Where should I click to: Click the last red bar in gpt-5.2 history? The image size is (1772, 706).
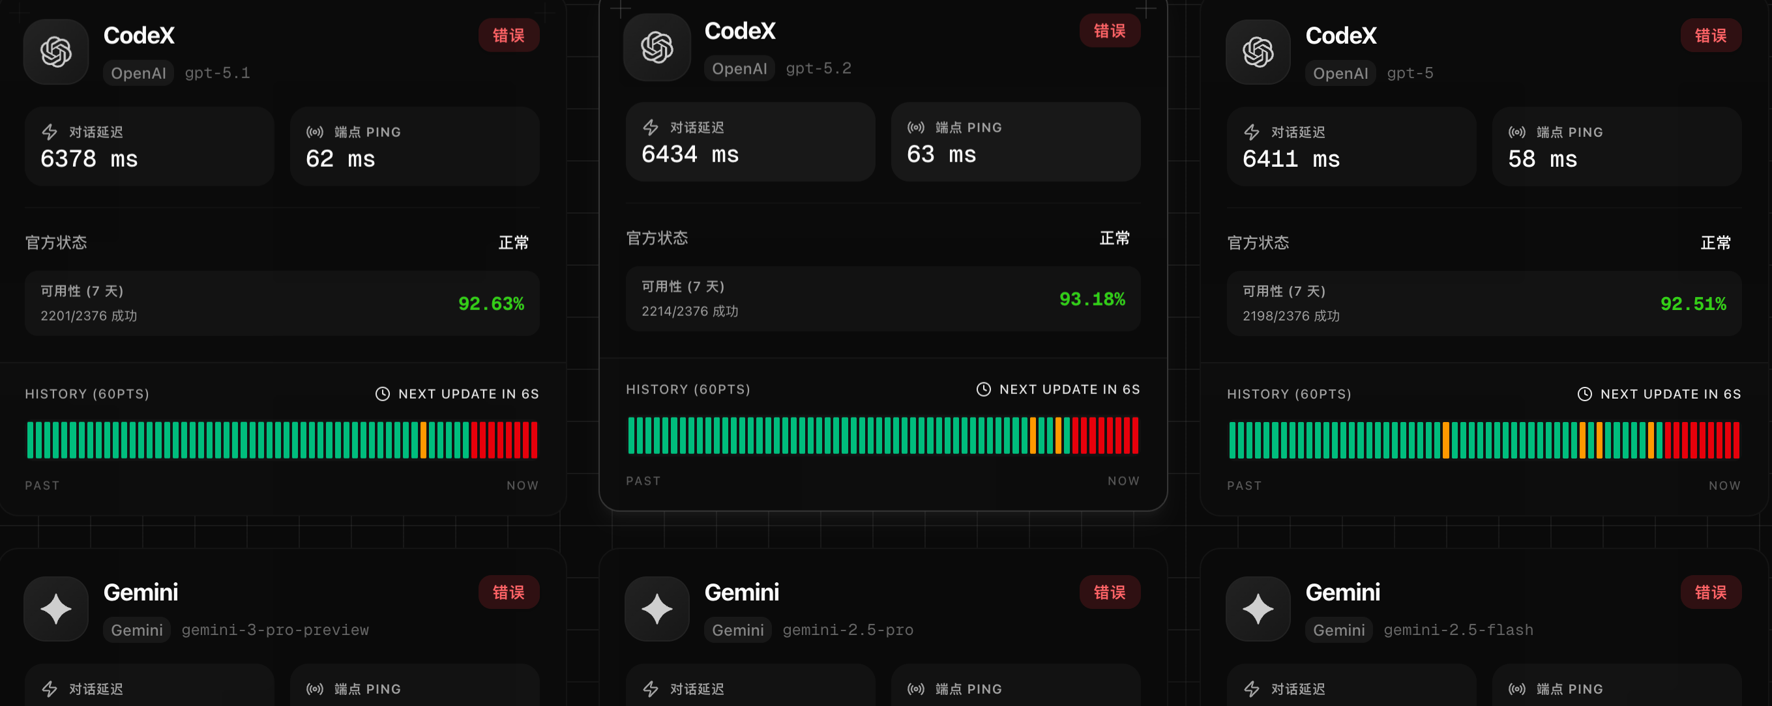[1136, 435]
